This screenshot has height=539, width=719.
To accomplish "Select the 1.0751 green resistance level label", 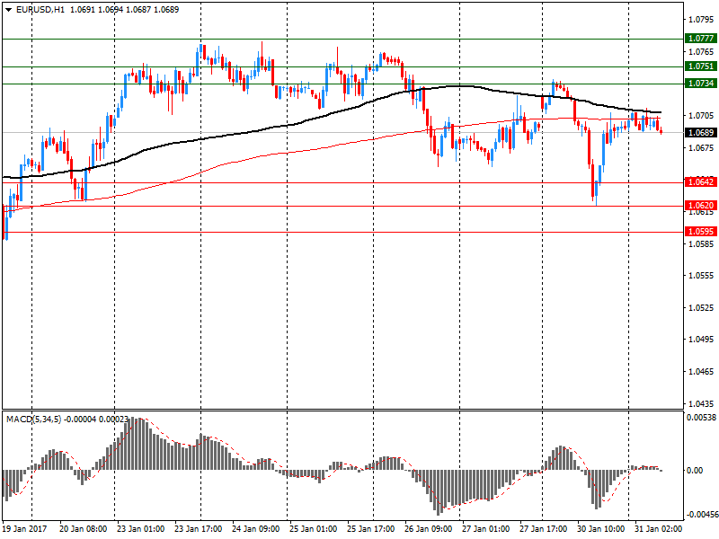I will pyautogui.click(x=701, y=66).
